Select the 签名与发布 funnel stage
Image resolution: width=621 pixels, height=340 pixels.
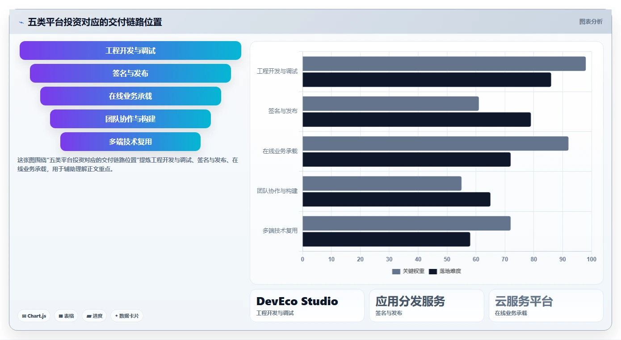[x=130, y=73]
